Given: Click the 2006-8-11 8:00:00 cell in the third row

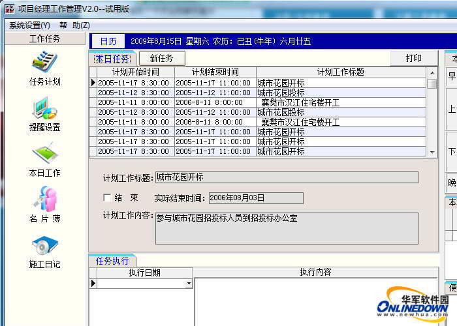Looking at the screenshot, I should tap(215, 102).
